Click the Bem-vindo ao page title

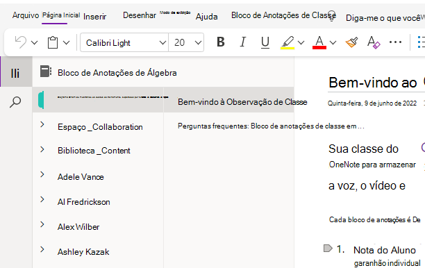(x=373, y=83)
